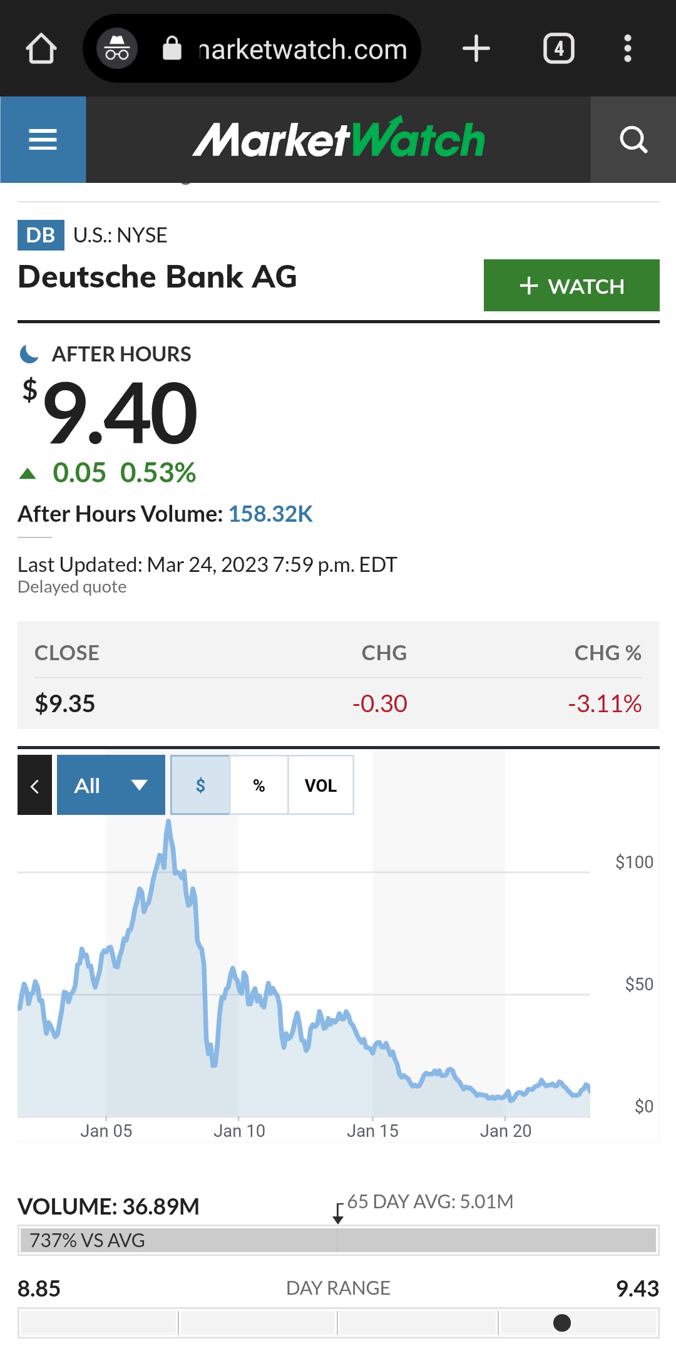Screen dimensions: 676x1358
Task: Click the Jan 10 marker on chart axis
Action: point(239,1130)
